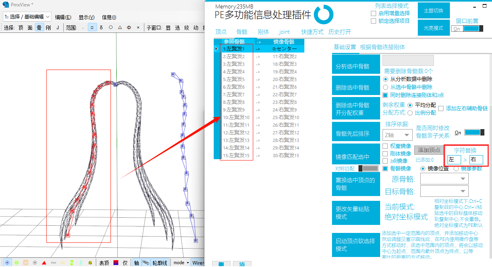This screenshot has width=492, height=267.
Task: Switch to the 根据骨骼连接刚体 tab
Action: coord(383,47)
